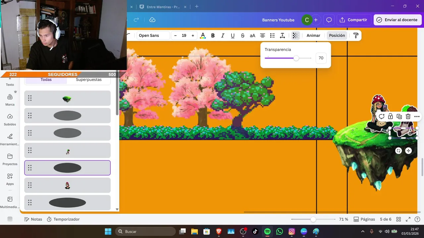Increase font size with plus button
Screen dimensions: 424x238
click(x=193, y=35)
